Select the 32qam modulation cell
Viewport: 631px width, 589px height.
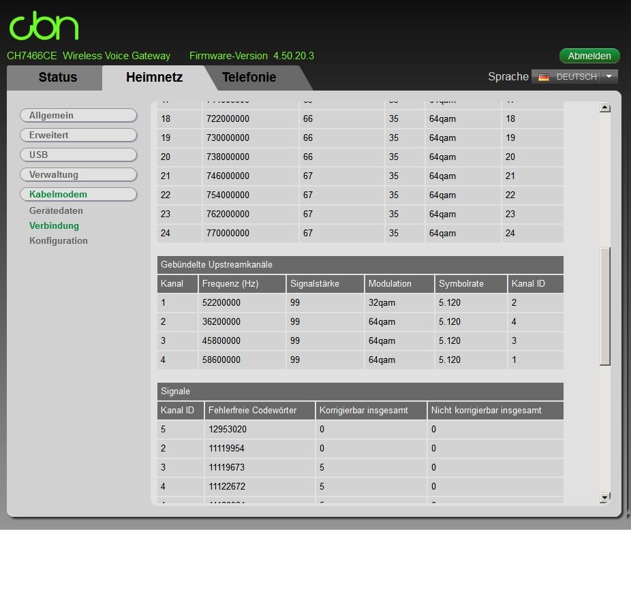[x=399, y=303]
